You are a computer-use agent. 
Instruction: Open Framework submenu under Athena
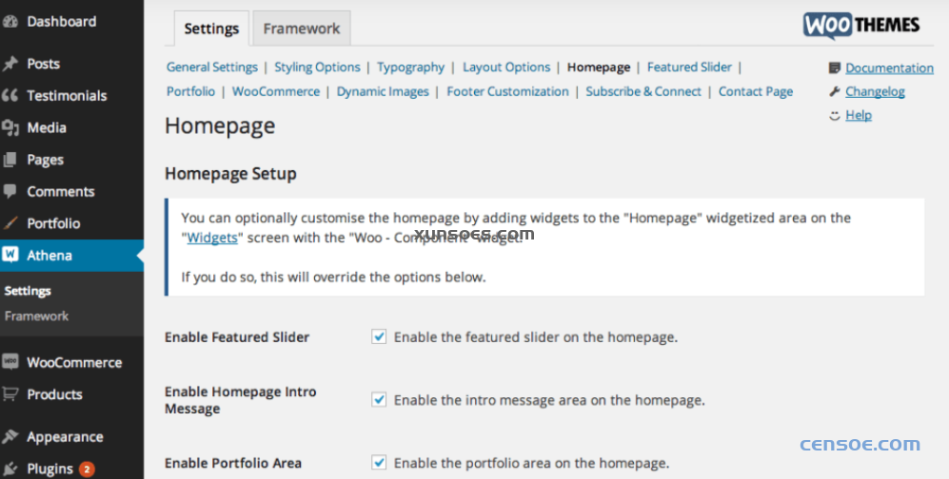[x=36, y=316]
